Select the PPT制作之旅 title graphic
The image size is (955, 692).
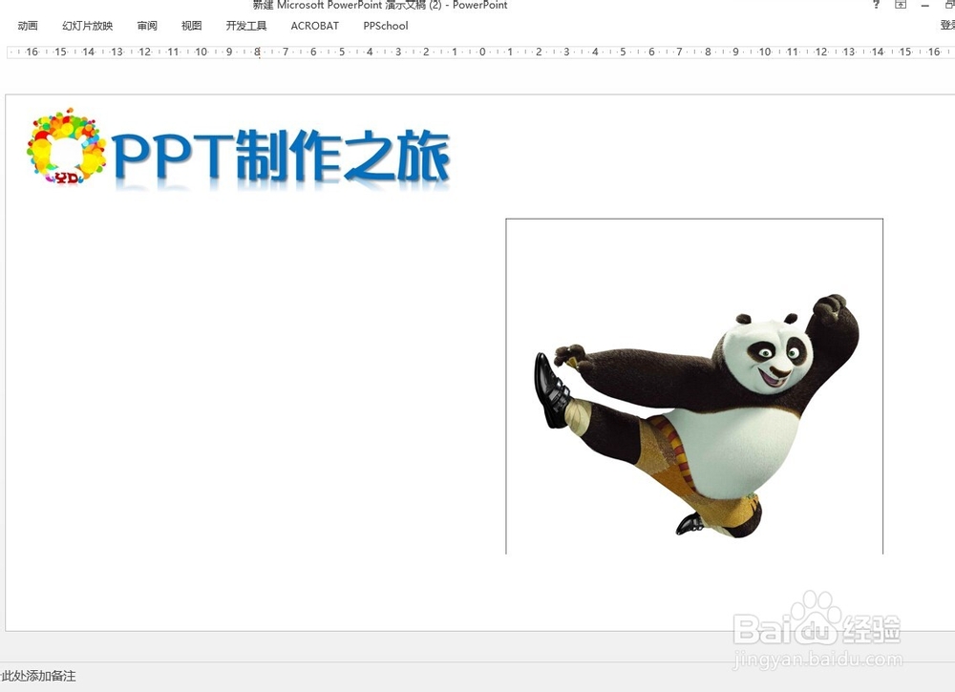281,157
